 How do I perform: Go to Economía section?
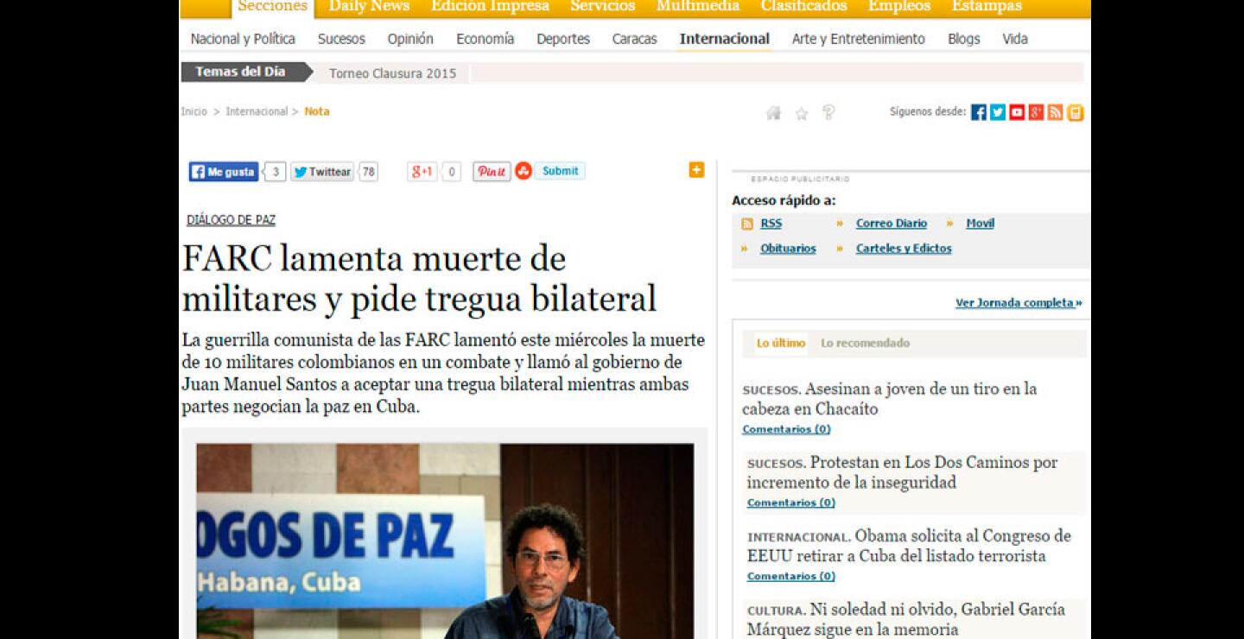(486, 39)
